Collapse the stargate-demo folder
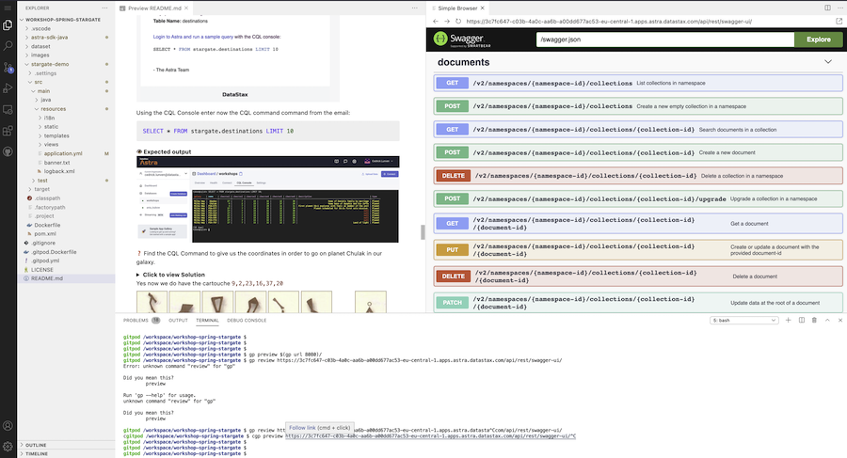Screen dimensions: 847x458 (x=50, y=64)
